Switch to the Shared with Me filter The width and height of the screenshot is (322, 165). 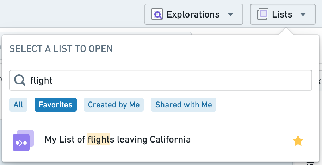point(184,105)
